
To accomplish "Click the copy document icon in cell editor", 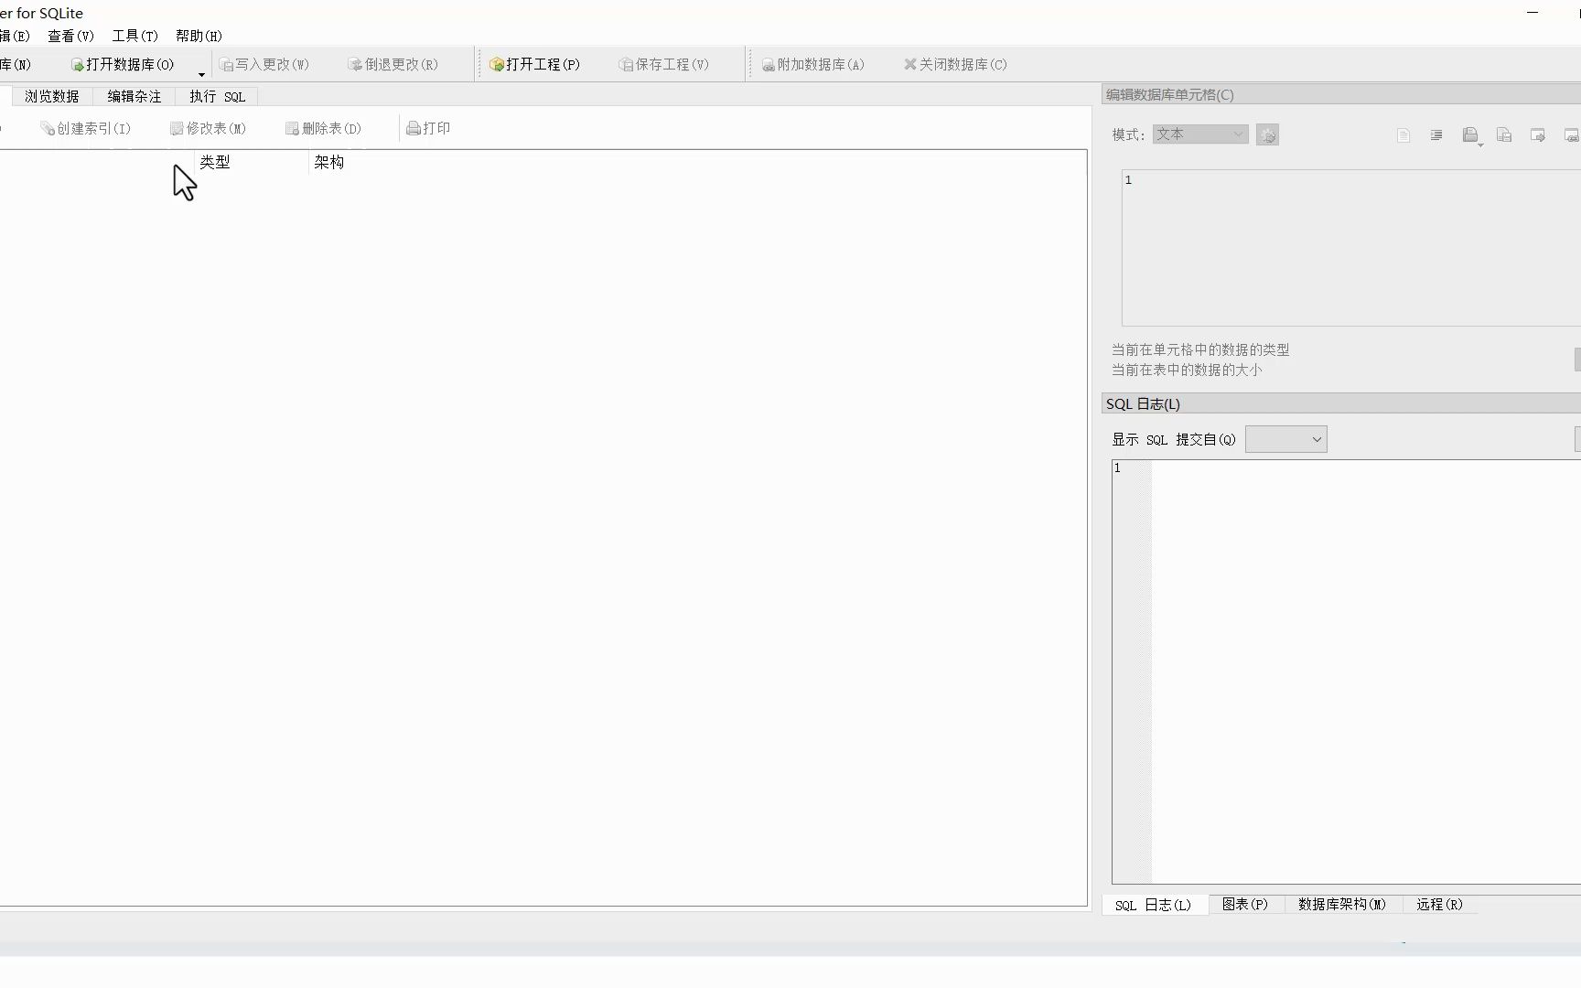I will [x=1504, y=135].
